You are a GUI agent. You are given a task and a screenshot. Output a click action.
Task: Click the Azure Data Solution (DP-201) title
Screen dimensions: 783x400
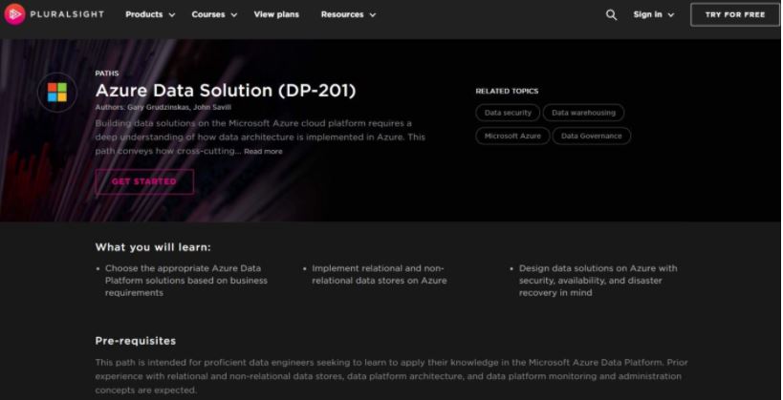tap(226, 91)
